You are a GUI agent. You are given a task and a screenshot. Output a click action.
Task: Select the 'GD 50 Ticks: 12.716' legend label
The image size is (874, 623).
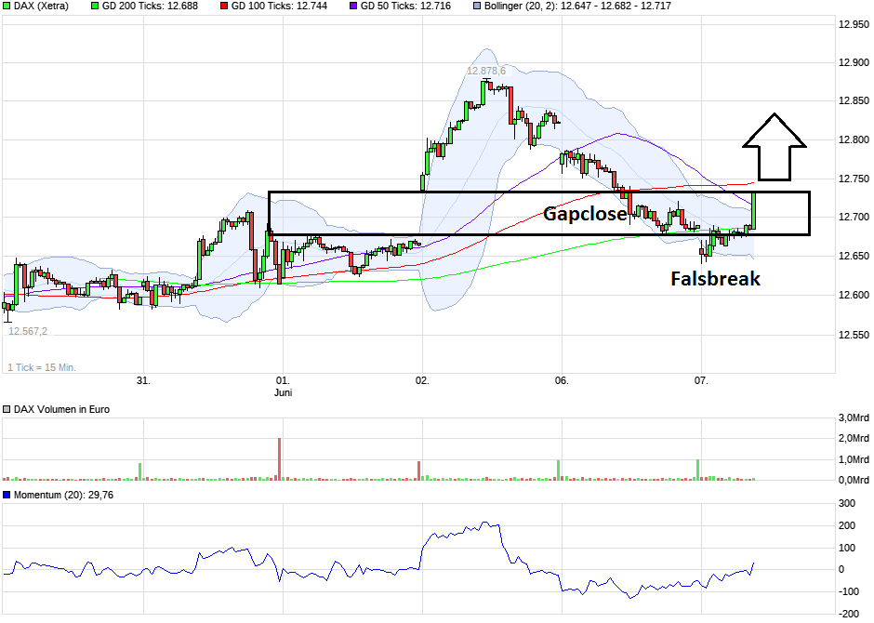tap(405, 7)
